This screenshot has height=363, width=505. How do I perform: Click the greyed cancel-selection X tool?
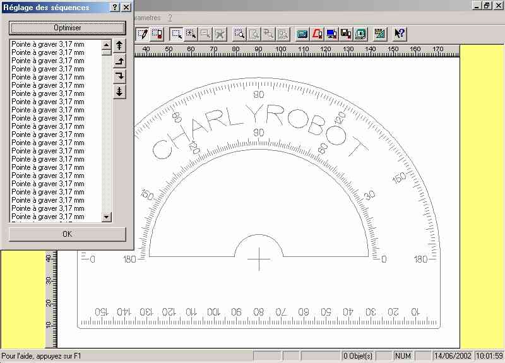tap(220, 34)
